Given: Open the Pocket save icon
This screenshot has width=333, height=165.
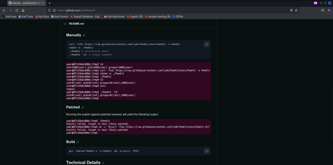Looking at the screenshot, I should 323,10.
